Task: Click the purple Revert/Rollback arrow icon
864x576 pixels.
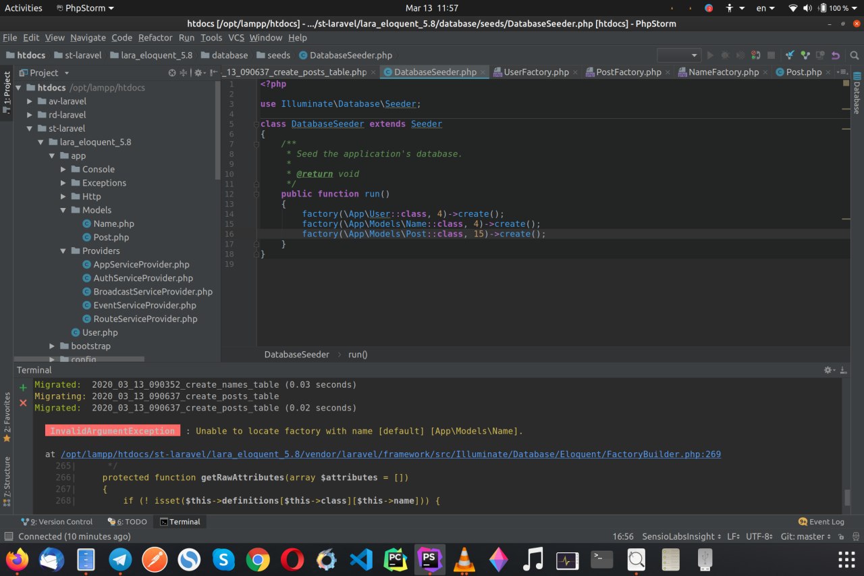Action: (836, 55)
